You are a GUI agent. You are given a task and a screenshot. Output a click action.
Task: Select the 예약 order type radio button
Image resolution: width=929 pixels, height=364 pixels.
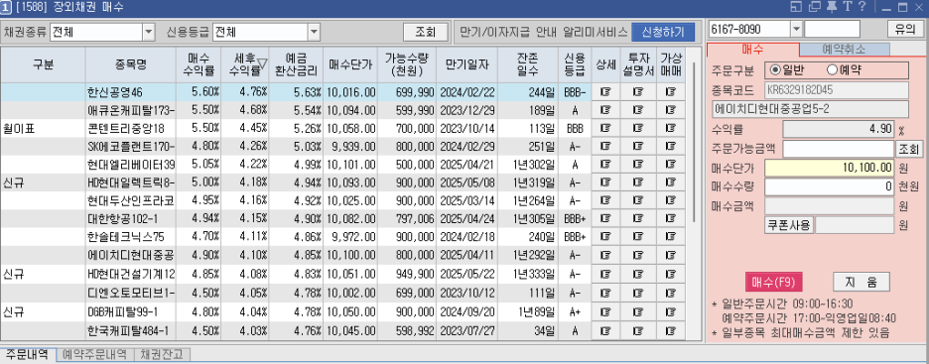[832, 69]
